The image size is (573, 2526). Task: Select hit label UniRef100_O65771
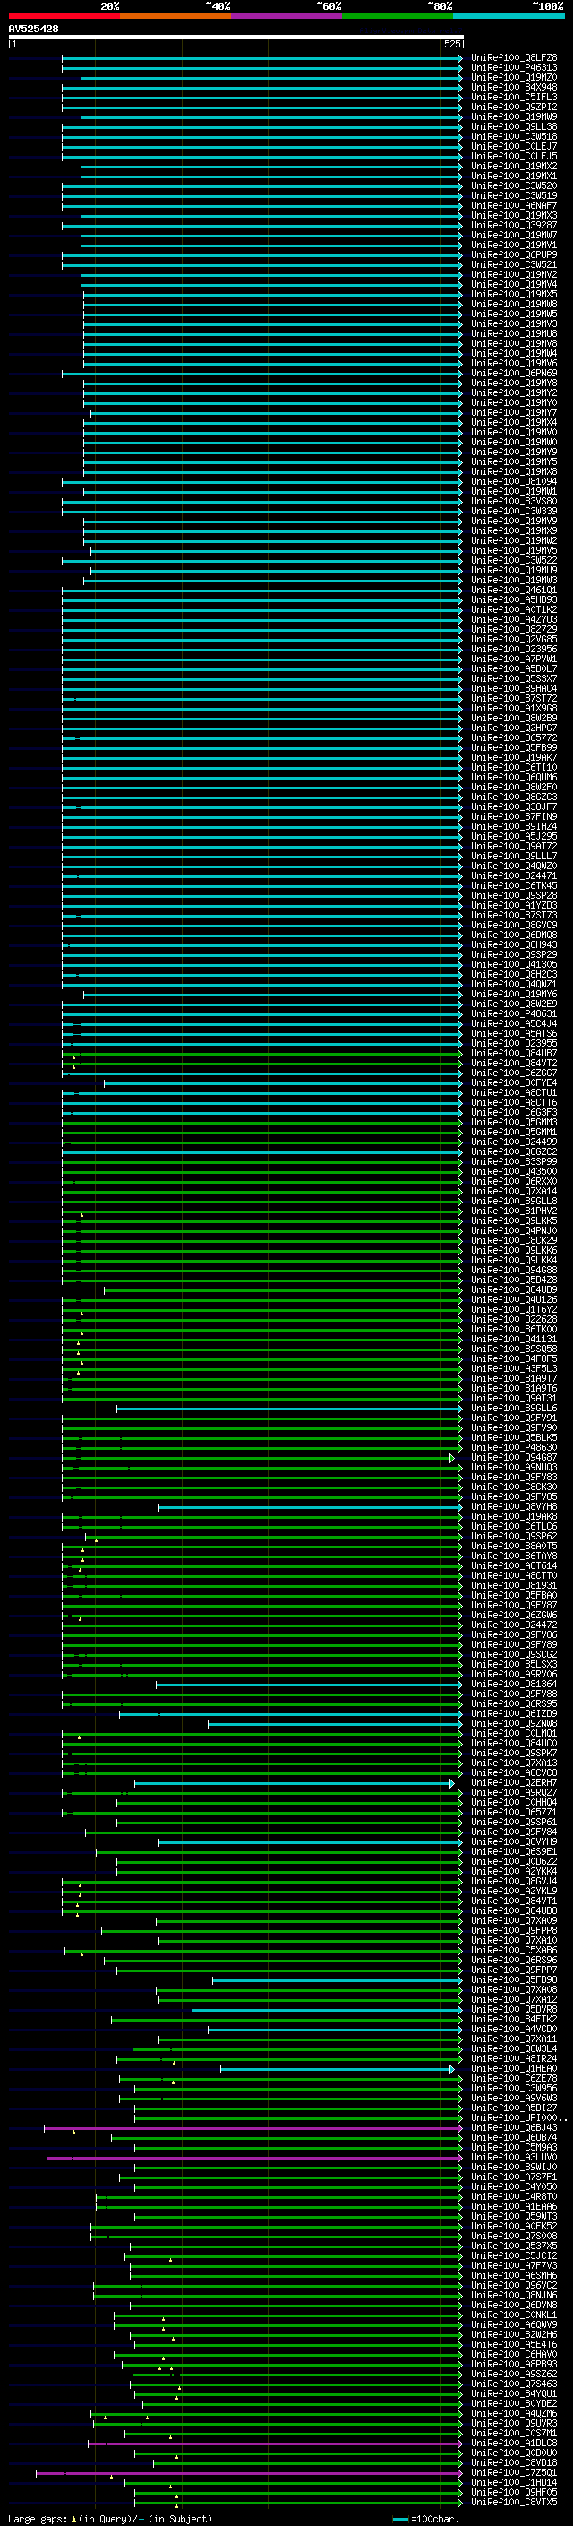[x=514, y=1812]
